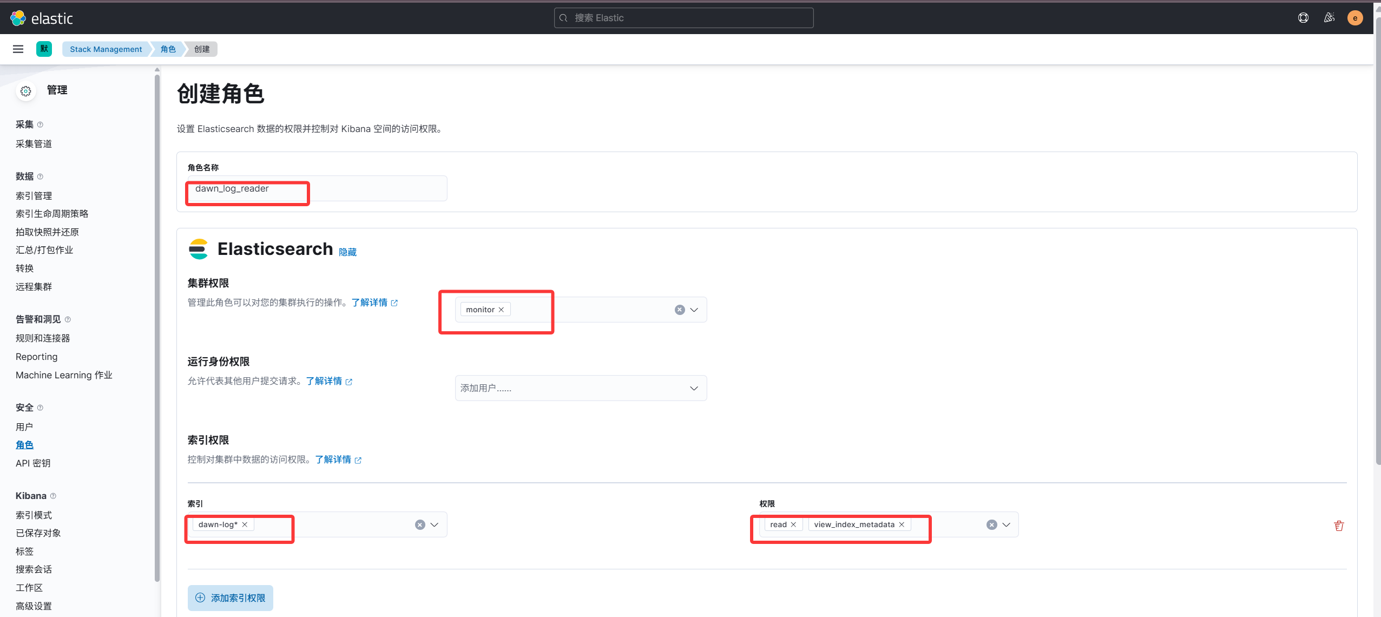
Task: Remove the monitor cluster privilege tag
Action: 501,310
